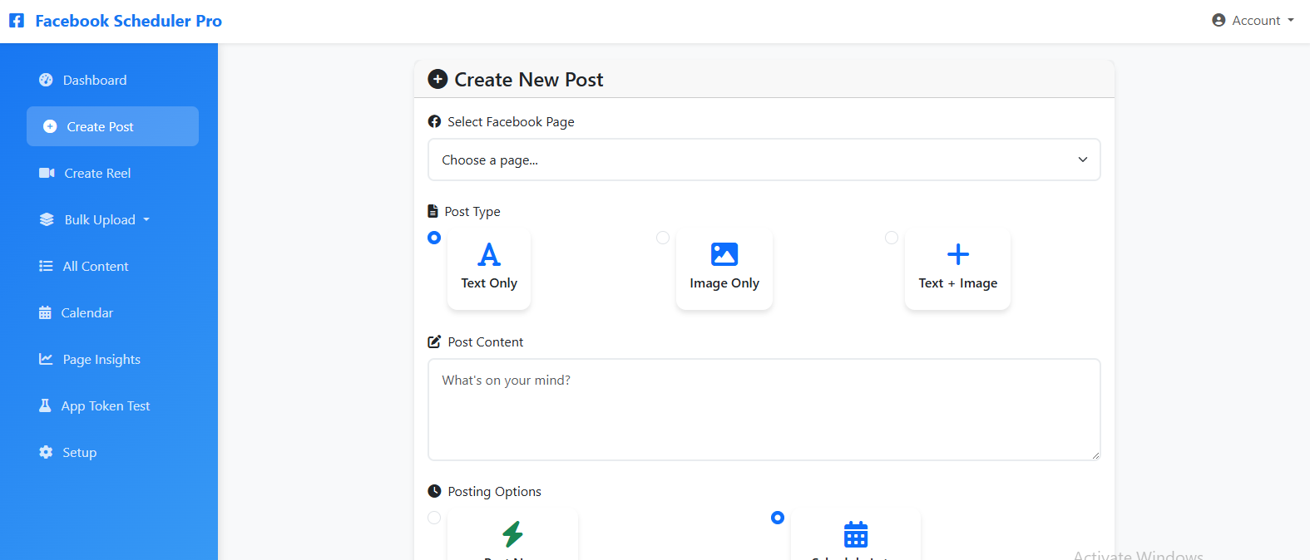1310x560 pixels.
Task: Click the chevron arrow in page selector
Action: point(1083,160)
